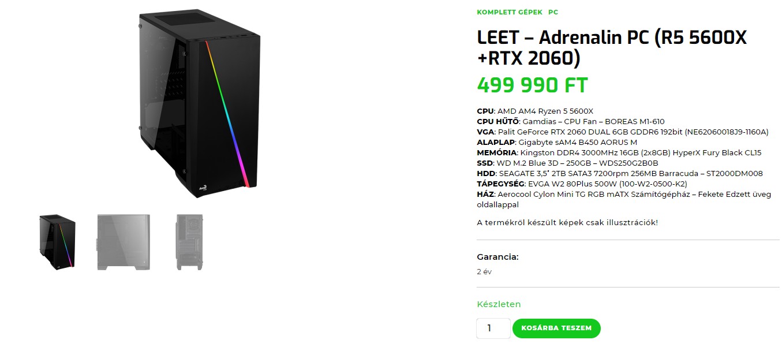Click the Palit GeForce RTX 2060 VGA line
The height and width of the screenshot is (351, 782).
point(622,132)
